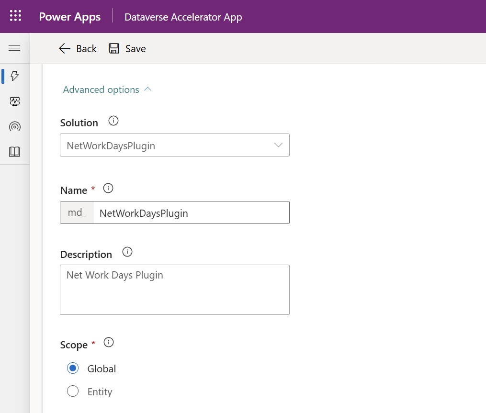Show info tooltip for Scope
Screen dimensions: 486x413
coord(109,342)
